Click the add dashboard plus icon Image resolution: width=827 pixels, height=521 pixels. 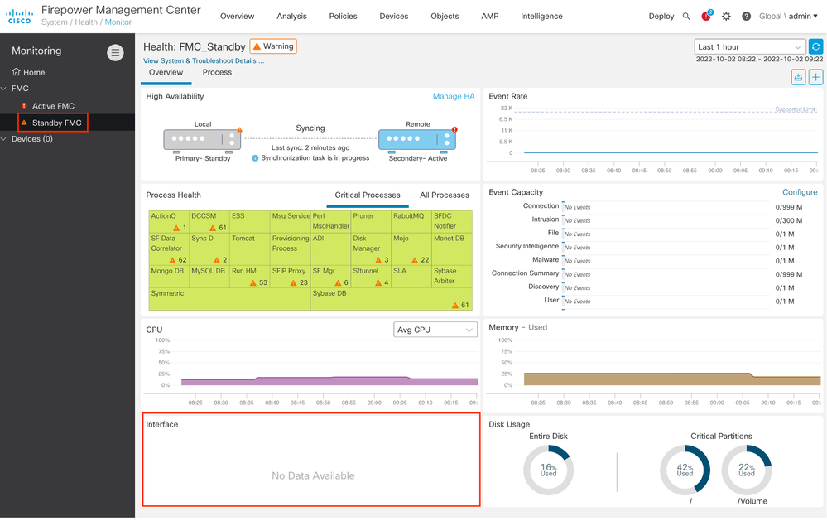pos(816,77)
